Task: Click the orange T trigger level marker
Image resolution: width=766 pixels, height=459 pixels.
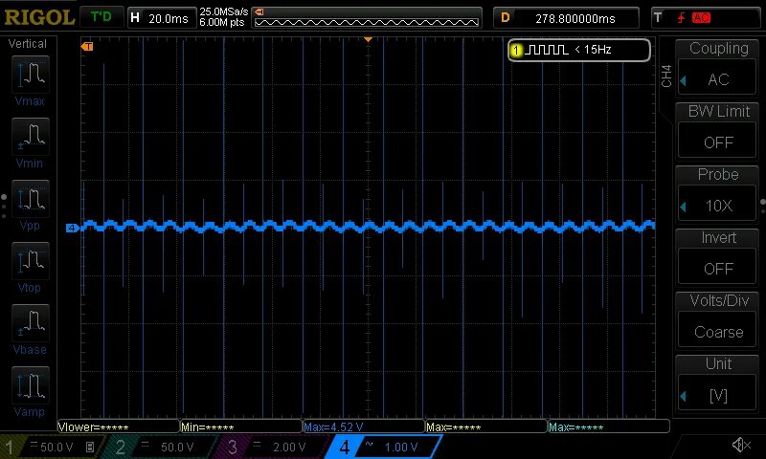Action: pyautogui.click(x=87, y=46)
